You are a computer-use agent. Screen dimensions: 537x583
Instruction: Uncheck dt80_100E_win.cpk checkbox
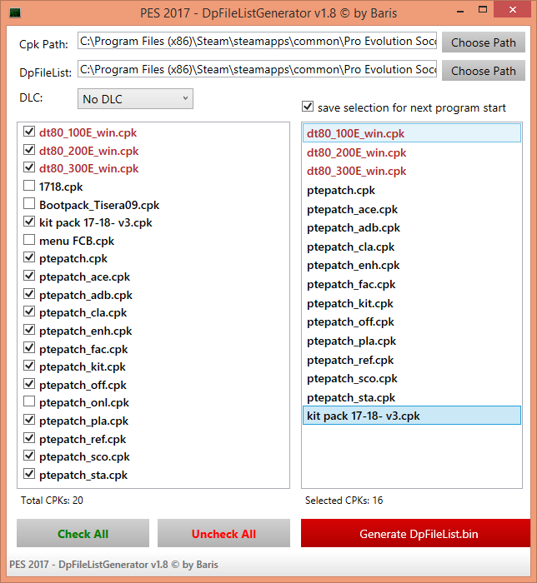[x=29, y=132]
